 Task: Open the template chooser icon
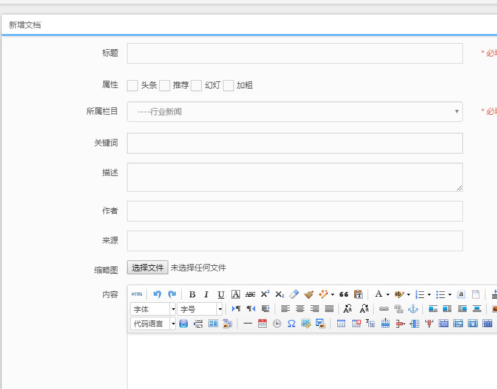(213, 323)
